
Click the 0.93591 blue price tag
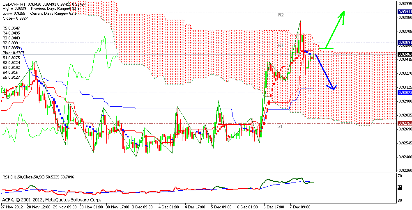point(405,43)
